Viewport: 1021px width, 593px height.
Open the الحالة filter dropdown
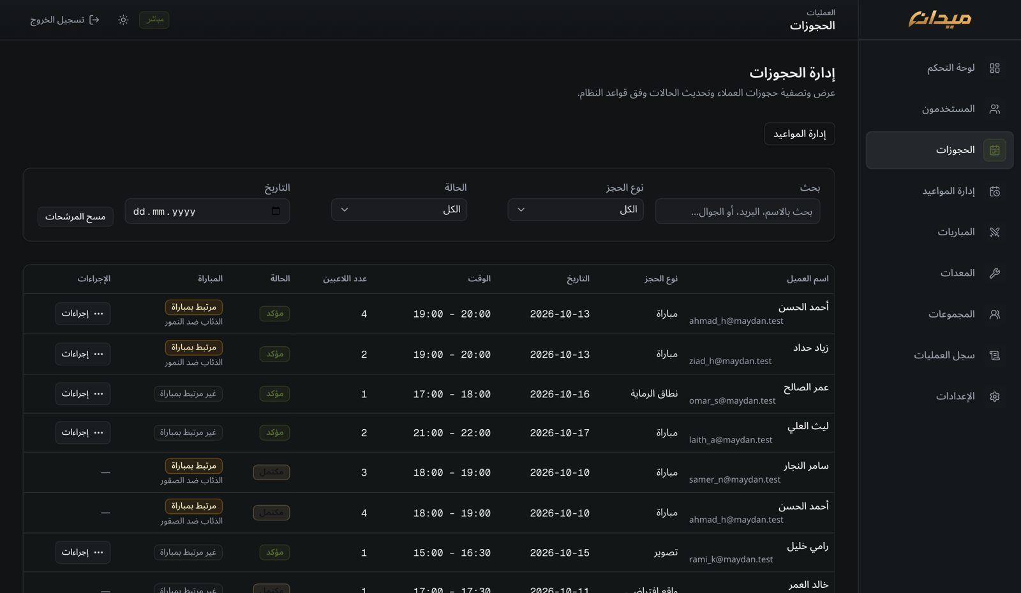[x=399, y=210]
